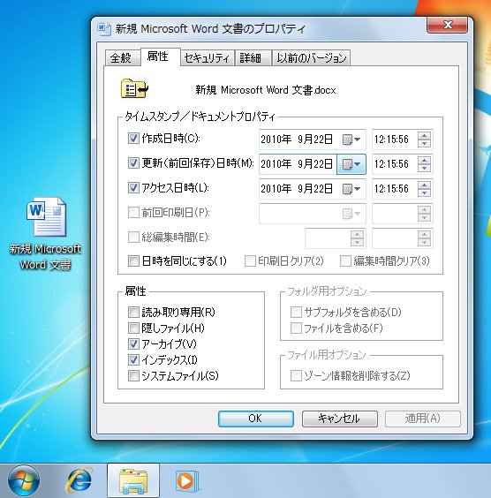The image size is (491, 498).
Task: Open Windows Explorer from the taskbar
Action: point(133,481)
